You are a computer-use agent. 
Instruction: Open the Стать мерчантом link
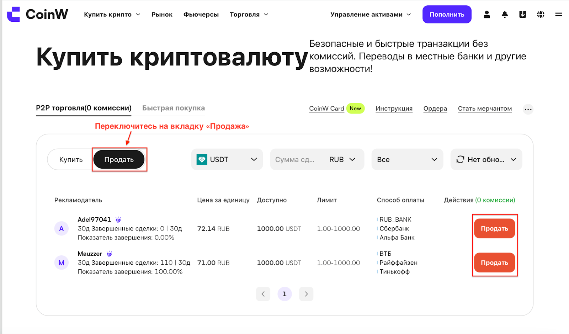click(x=485, y=108)
